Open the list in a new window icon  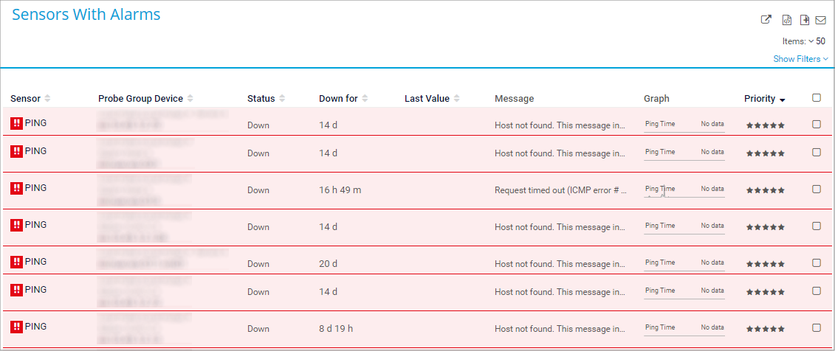tap(766, 20)
